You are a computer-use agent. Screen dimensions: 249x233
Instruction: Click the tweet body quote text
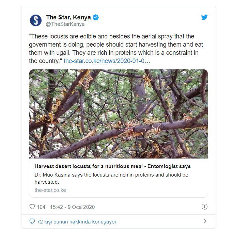pyautogui.click(x=116, y=49)
